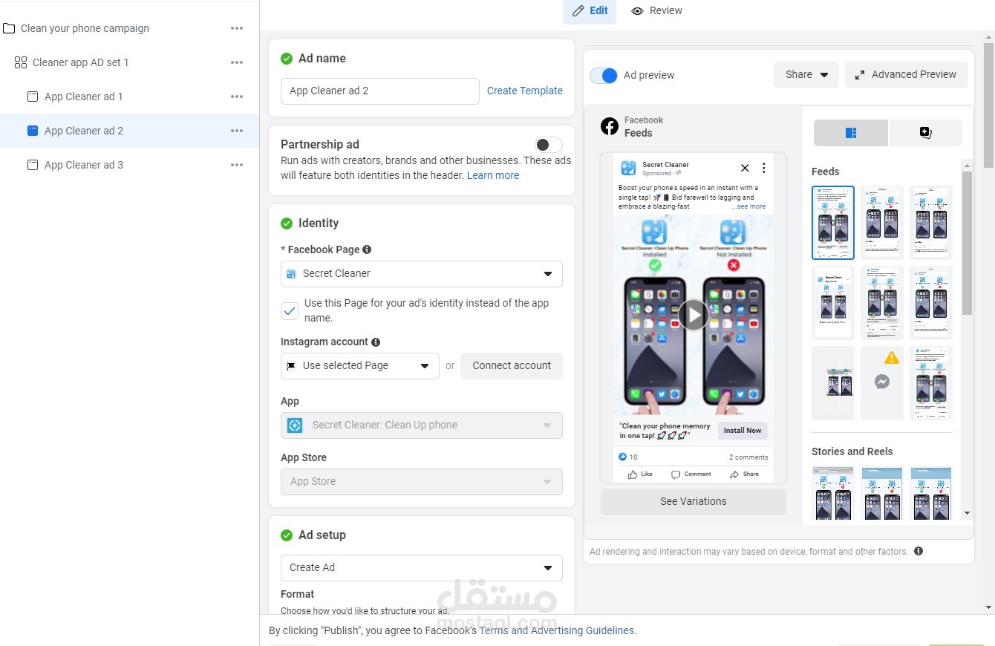This screenshot has width=995, height=646.
Task: Click the Secret Cleaner page avatar in preview
Action: coord(628,169)
